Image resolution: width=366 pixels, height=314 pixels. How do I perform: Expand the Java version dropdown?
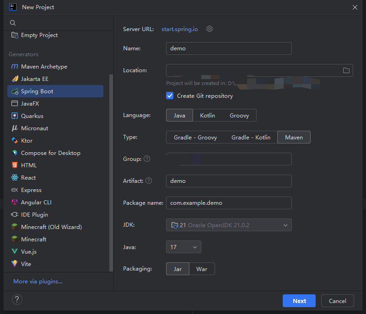click(x=183, y=247)
